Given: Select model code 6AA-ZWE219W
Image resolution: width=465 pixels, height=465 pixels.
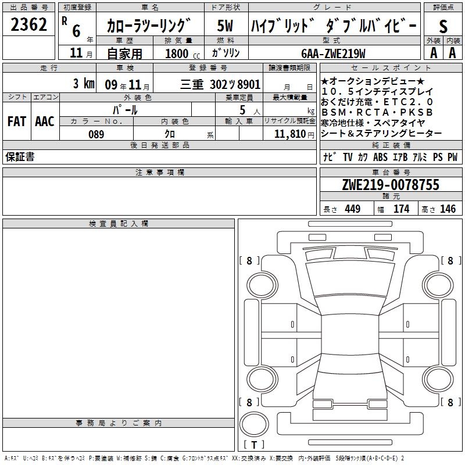Looking at the screenshot, I should click(333, 53).
